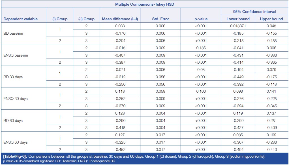Click the 'Multiple Comparisons-Tukey HSD' table title
289x165 pixels.
pos(144,5)
